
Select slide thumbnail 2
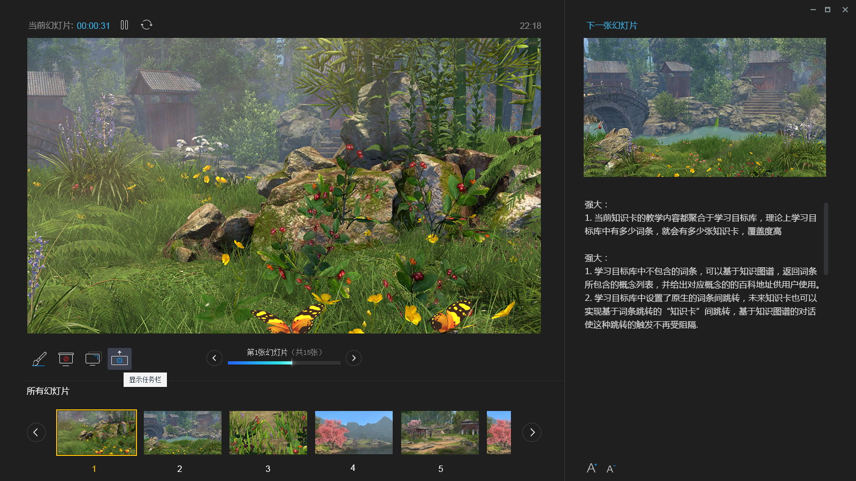point(182,432)
